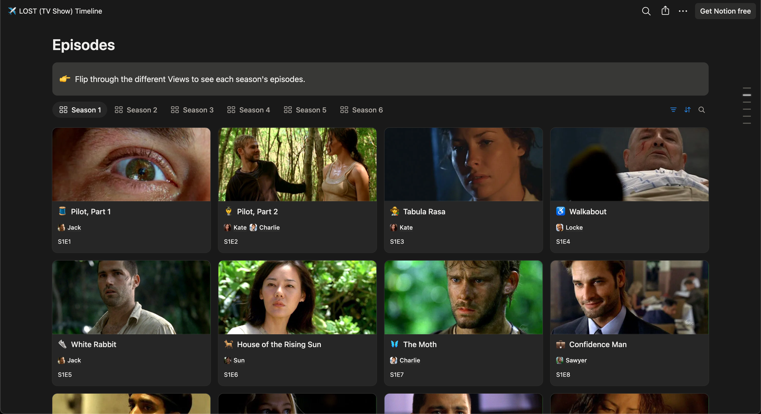
Task: Open the White Rabbit cover thumbnail
Action: [x=131, y=297]
